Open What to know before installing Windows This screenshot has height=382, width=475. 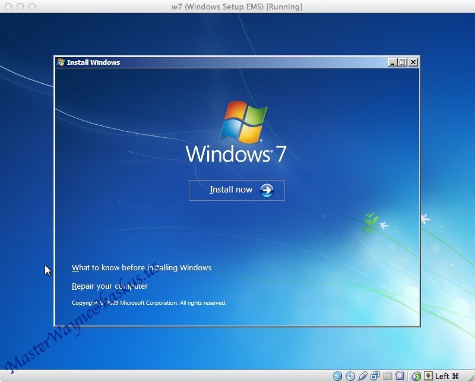141,268
